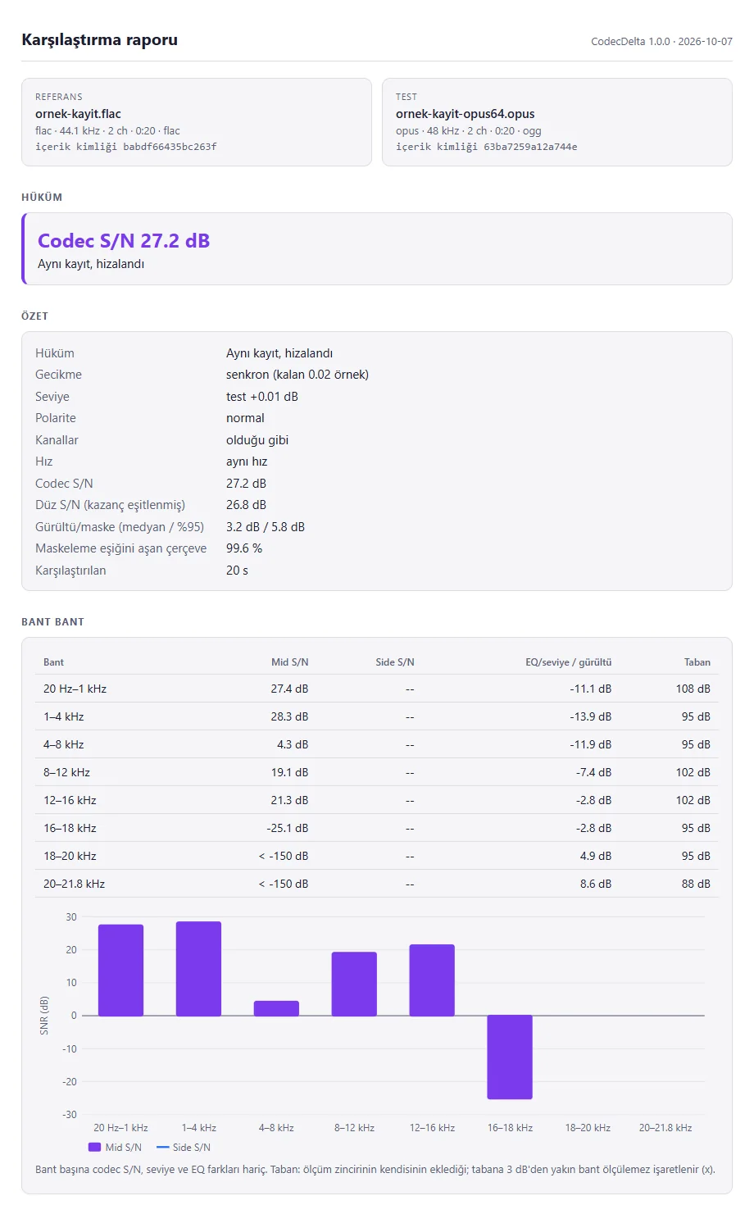Click the "Karşılaştırma raporu" page title
This screenshot has width=754, height=1205.
coord(100,39)
